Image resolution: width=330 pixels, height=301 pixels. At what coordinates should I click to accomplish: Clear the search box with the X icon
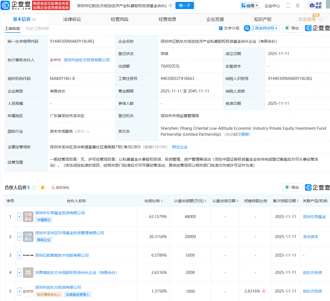coord(170,5)
